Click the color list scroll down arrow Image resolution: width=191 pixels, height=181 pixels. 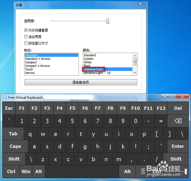(135, 73)
